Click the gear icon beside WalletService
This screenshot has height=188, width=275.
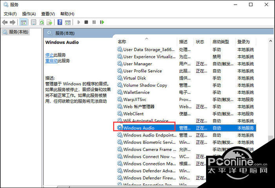[120, 92]
